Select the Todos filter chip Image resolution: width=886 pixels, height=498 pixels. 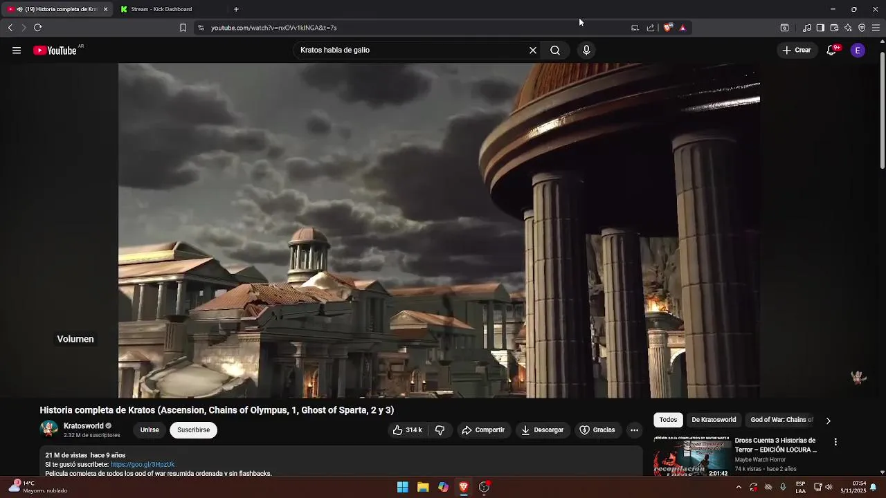(x=668, y=420)
